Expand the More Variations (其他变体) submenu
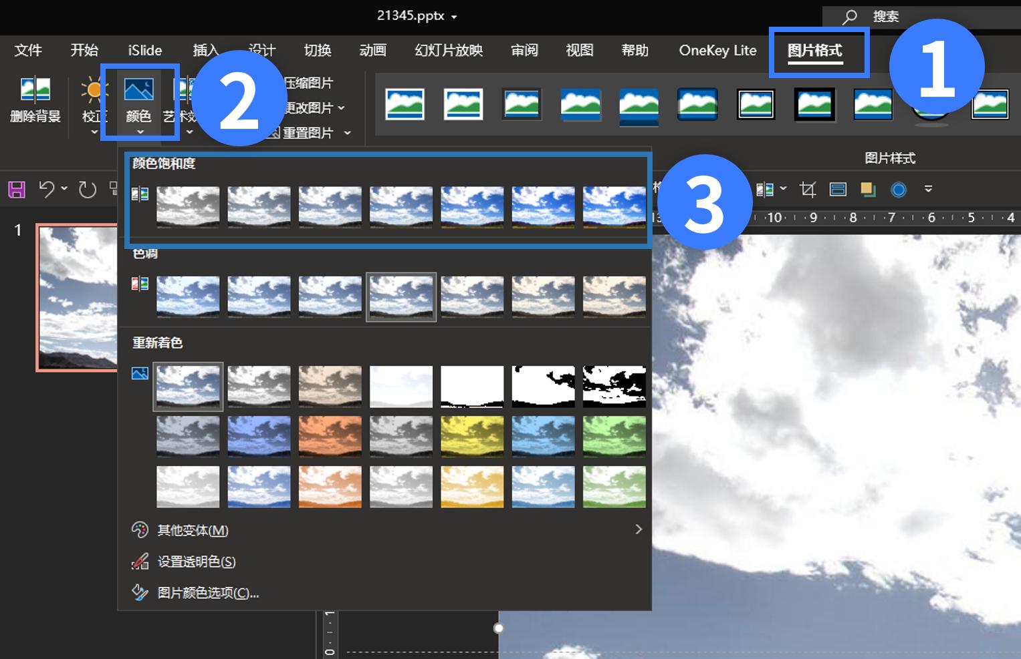1021x659 pixels. [638, 529]
